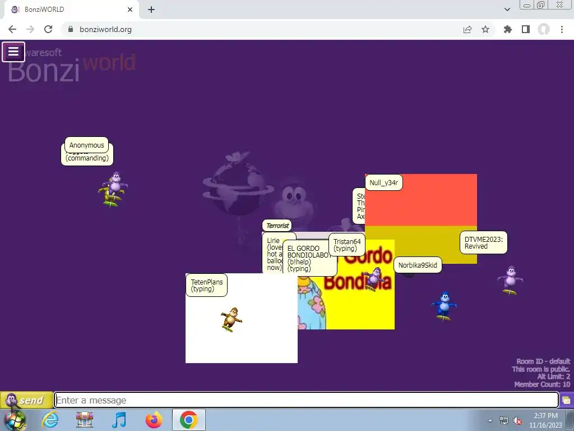Show hidden tray icons
The height and width of the screenshot is (431, 574).
tap(490, 420)
